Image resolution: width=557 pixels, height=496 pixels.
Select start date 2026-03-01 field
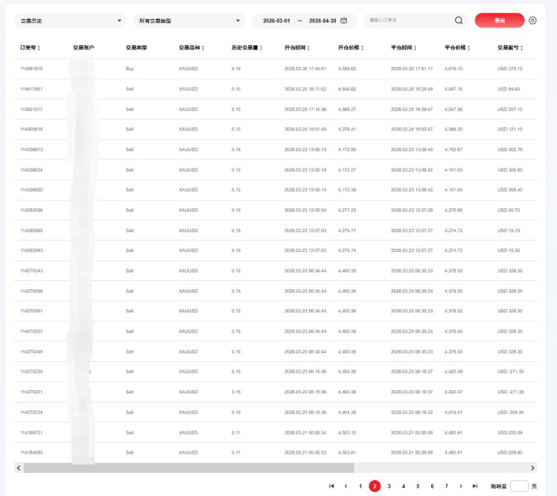coord(276,21)
